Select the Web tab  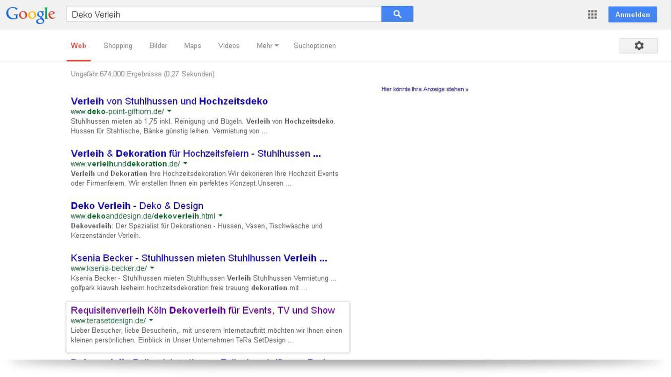(79, 46)
